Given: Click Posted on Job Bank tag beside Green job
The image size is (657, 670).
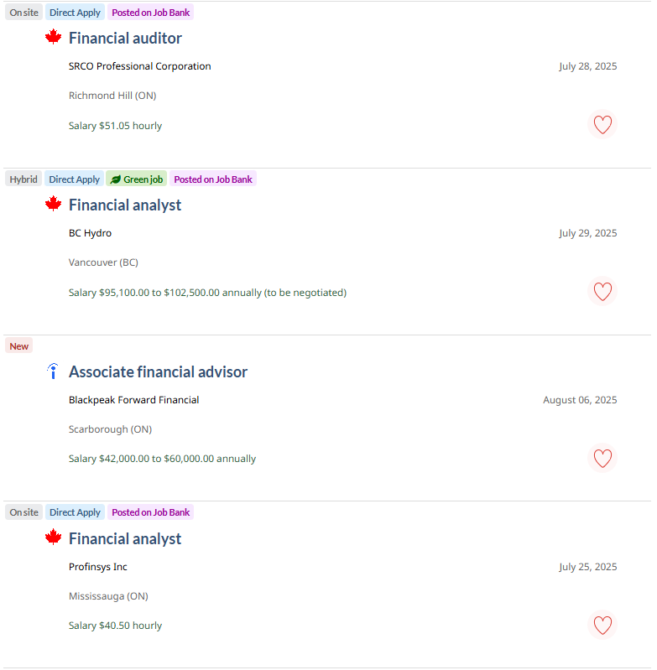Looking at the screenshot, I should click(x=213, y=179).
